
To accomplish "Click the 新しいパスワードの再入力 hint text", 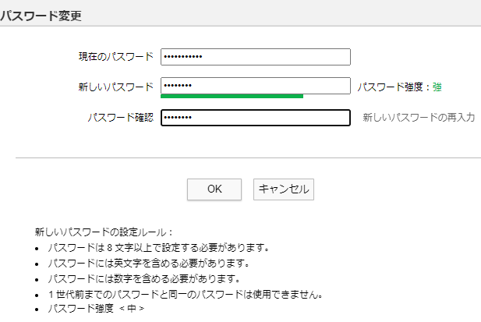I will [x=419, y=118].
